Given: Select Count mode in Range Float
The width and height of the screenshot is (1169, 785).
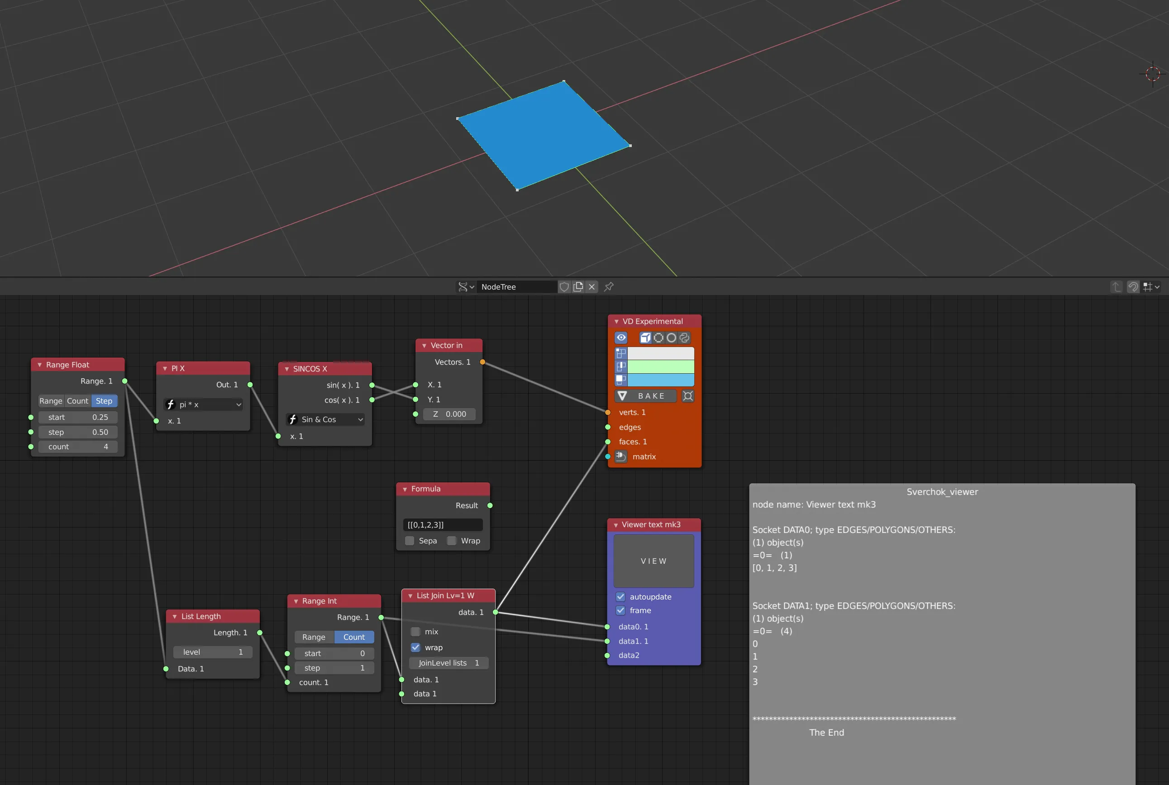Looking at the screenshot, I should [77, 401].
